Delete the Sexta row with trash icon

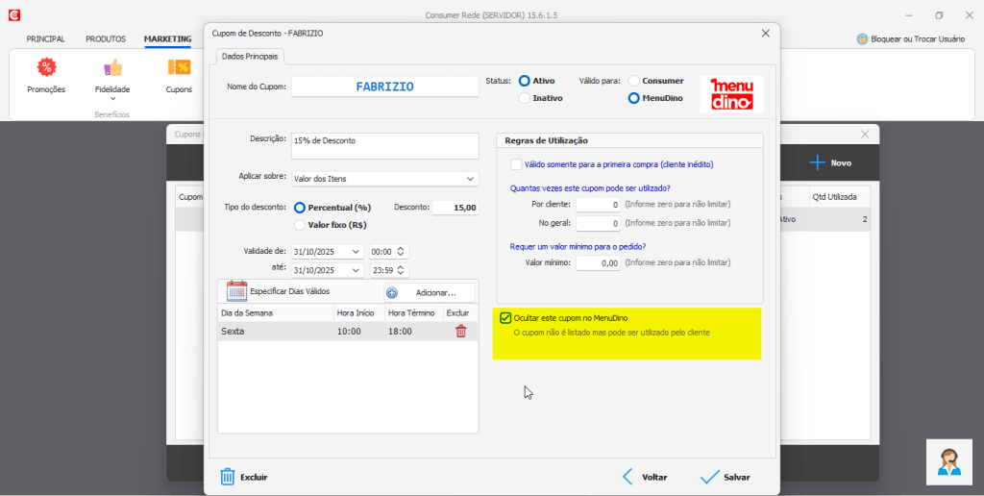click(x=460, y=332)
